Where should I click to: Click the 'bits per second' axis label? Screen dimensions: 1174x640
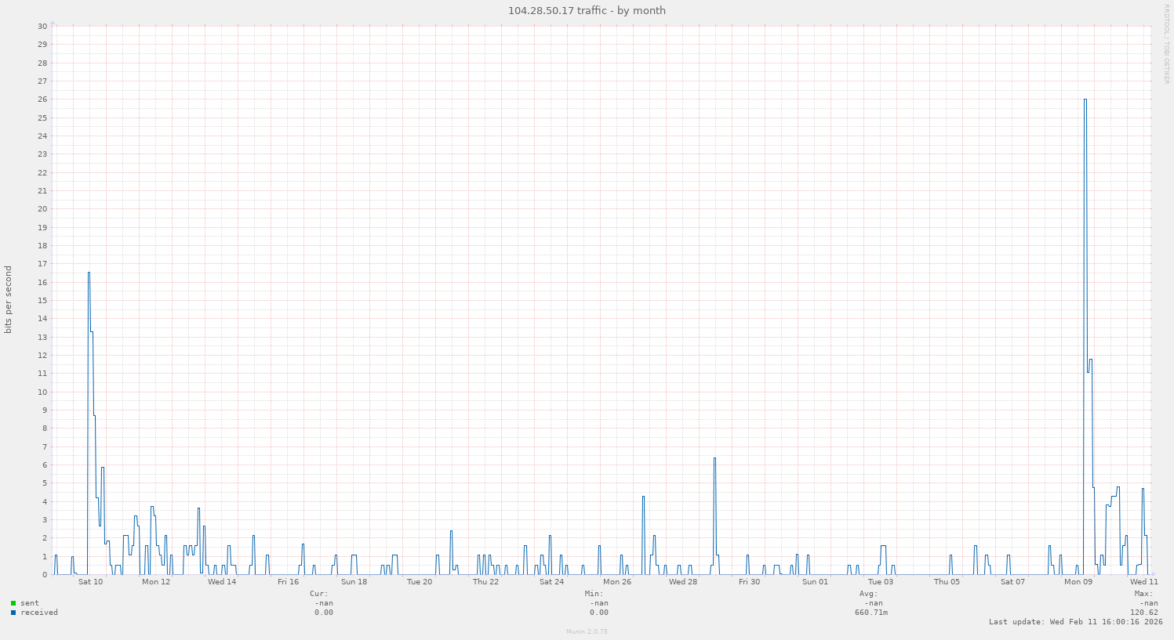tap(9, 300)
